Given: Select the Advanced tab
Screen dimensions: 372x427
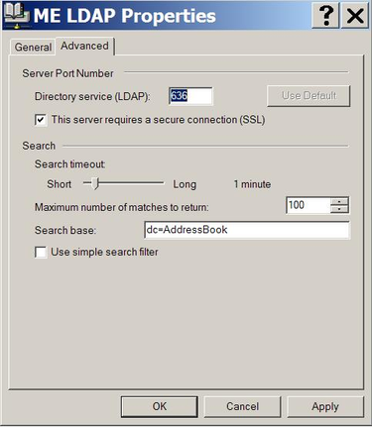Looking at the screenshot, I should click(x=84, y=46).
